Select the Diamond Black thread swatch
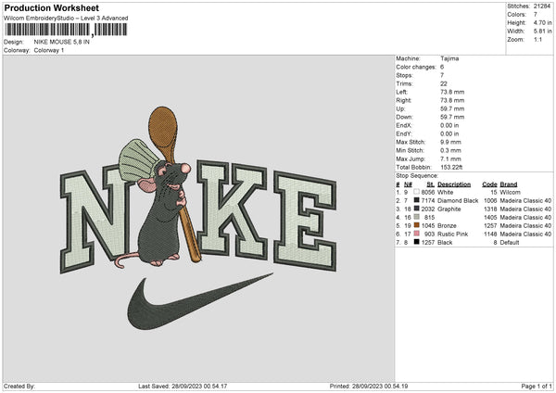 [x=416, y=200]
